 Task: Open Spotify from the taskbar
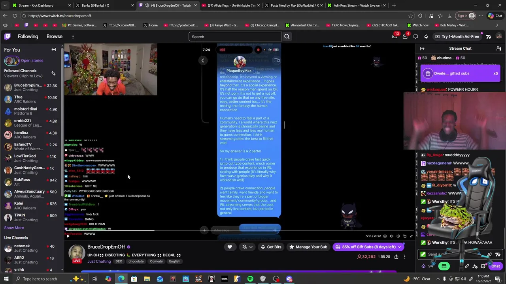tap(250, 279)
